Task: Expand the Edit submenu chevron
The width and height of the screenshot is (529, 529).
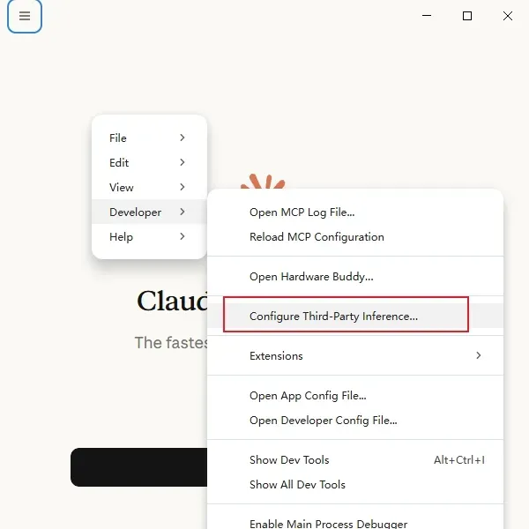Action: tap(183, 162)
